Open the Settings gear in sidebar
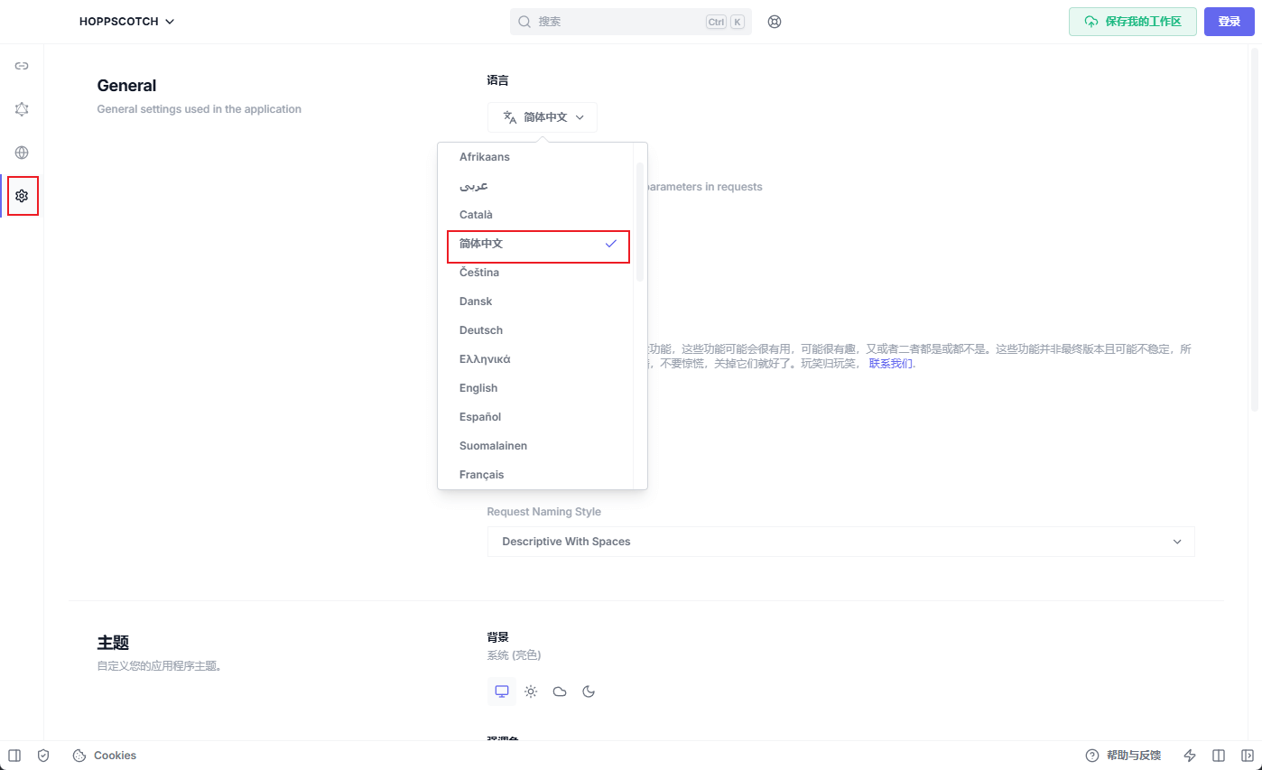Screen dimensions: 1262x770 [22, 196]
